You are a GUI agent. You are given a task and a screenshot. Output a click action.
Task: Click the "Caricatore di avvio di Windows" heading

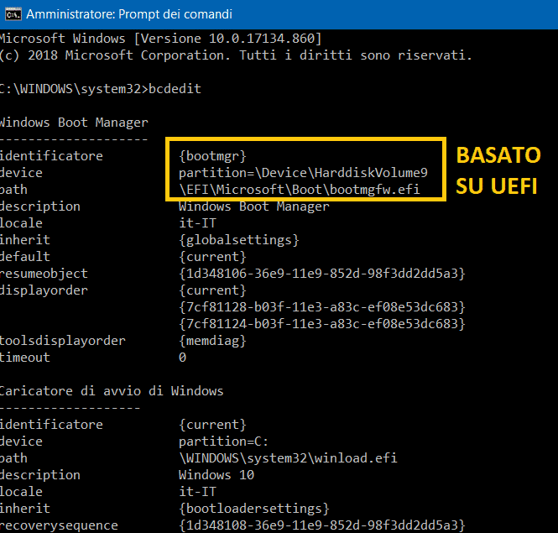coord(111,391)
